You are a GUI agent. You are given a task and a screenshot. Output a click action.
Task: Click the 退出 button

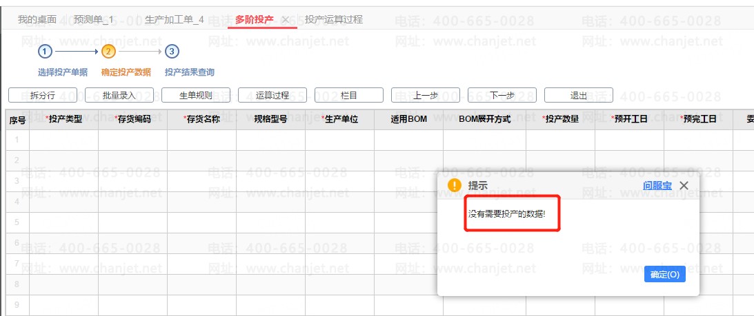(579, 95)
